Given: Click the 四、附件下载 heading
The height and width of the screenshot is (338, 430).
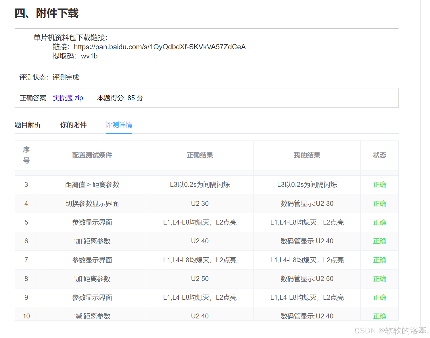Looking at the screenshot, I should (47, 13).
